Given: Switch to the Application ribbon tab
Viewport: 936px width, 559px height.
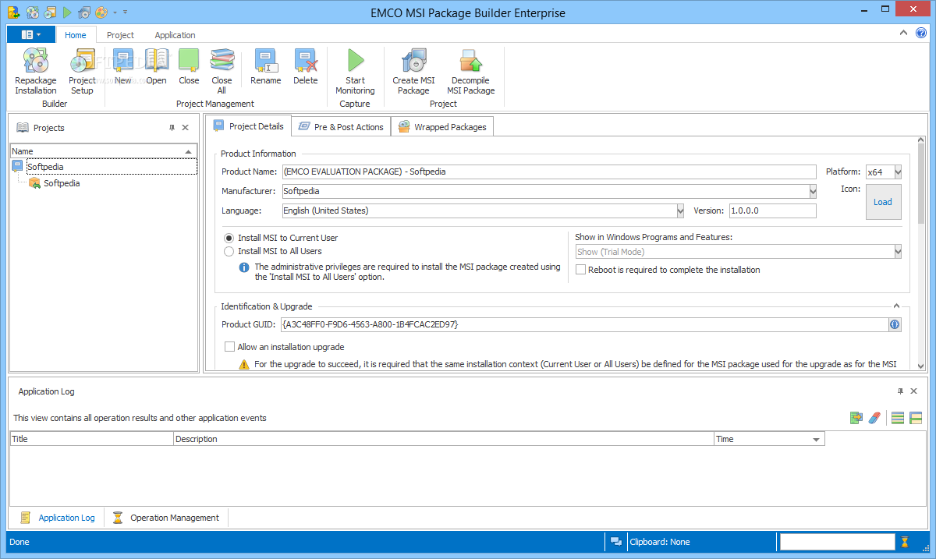Looking at the screenshot, I should coord(175,35).
